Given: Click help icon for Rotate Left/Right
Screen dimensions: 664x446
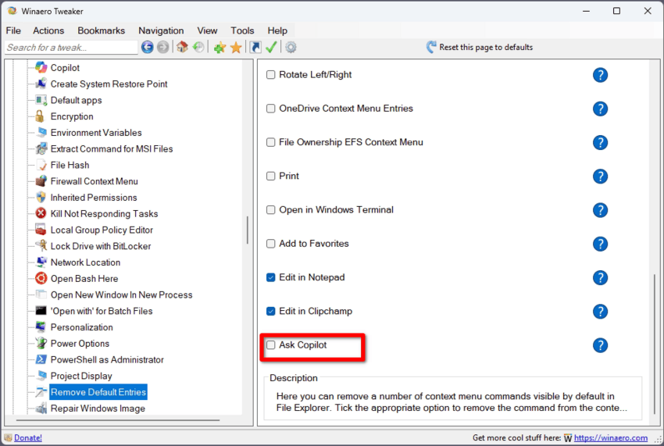Looking at the screenshot, I should 600,75.
